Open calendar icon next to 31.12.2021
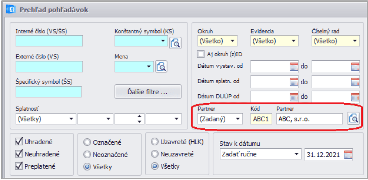The height and width of the screenshot is (180, 368). (x=348, y=155)
